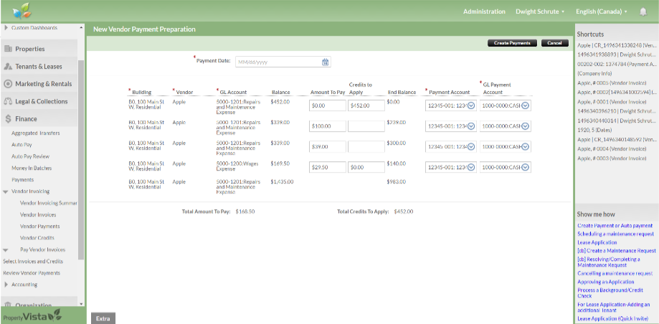Select the Tenants & Leases person icon
659x324 pixels.
(x=8, y=67)
